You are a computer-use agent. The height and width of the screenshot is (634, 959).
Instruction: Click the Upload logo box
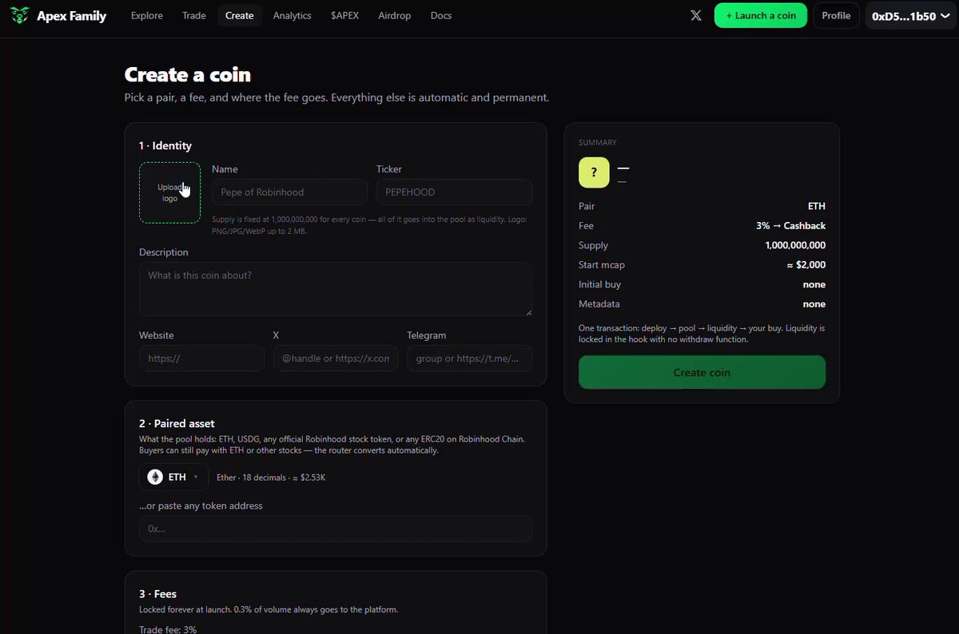169,192
